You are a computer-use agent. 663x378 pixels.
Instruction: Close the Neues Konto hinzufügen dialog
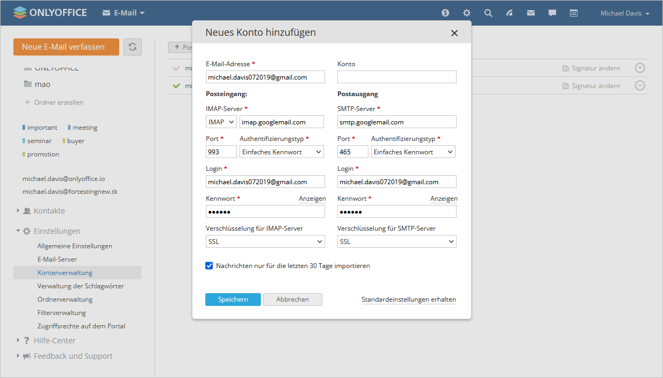(x=454, y=33)
